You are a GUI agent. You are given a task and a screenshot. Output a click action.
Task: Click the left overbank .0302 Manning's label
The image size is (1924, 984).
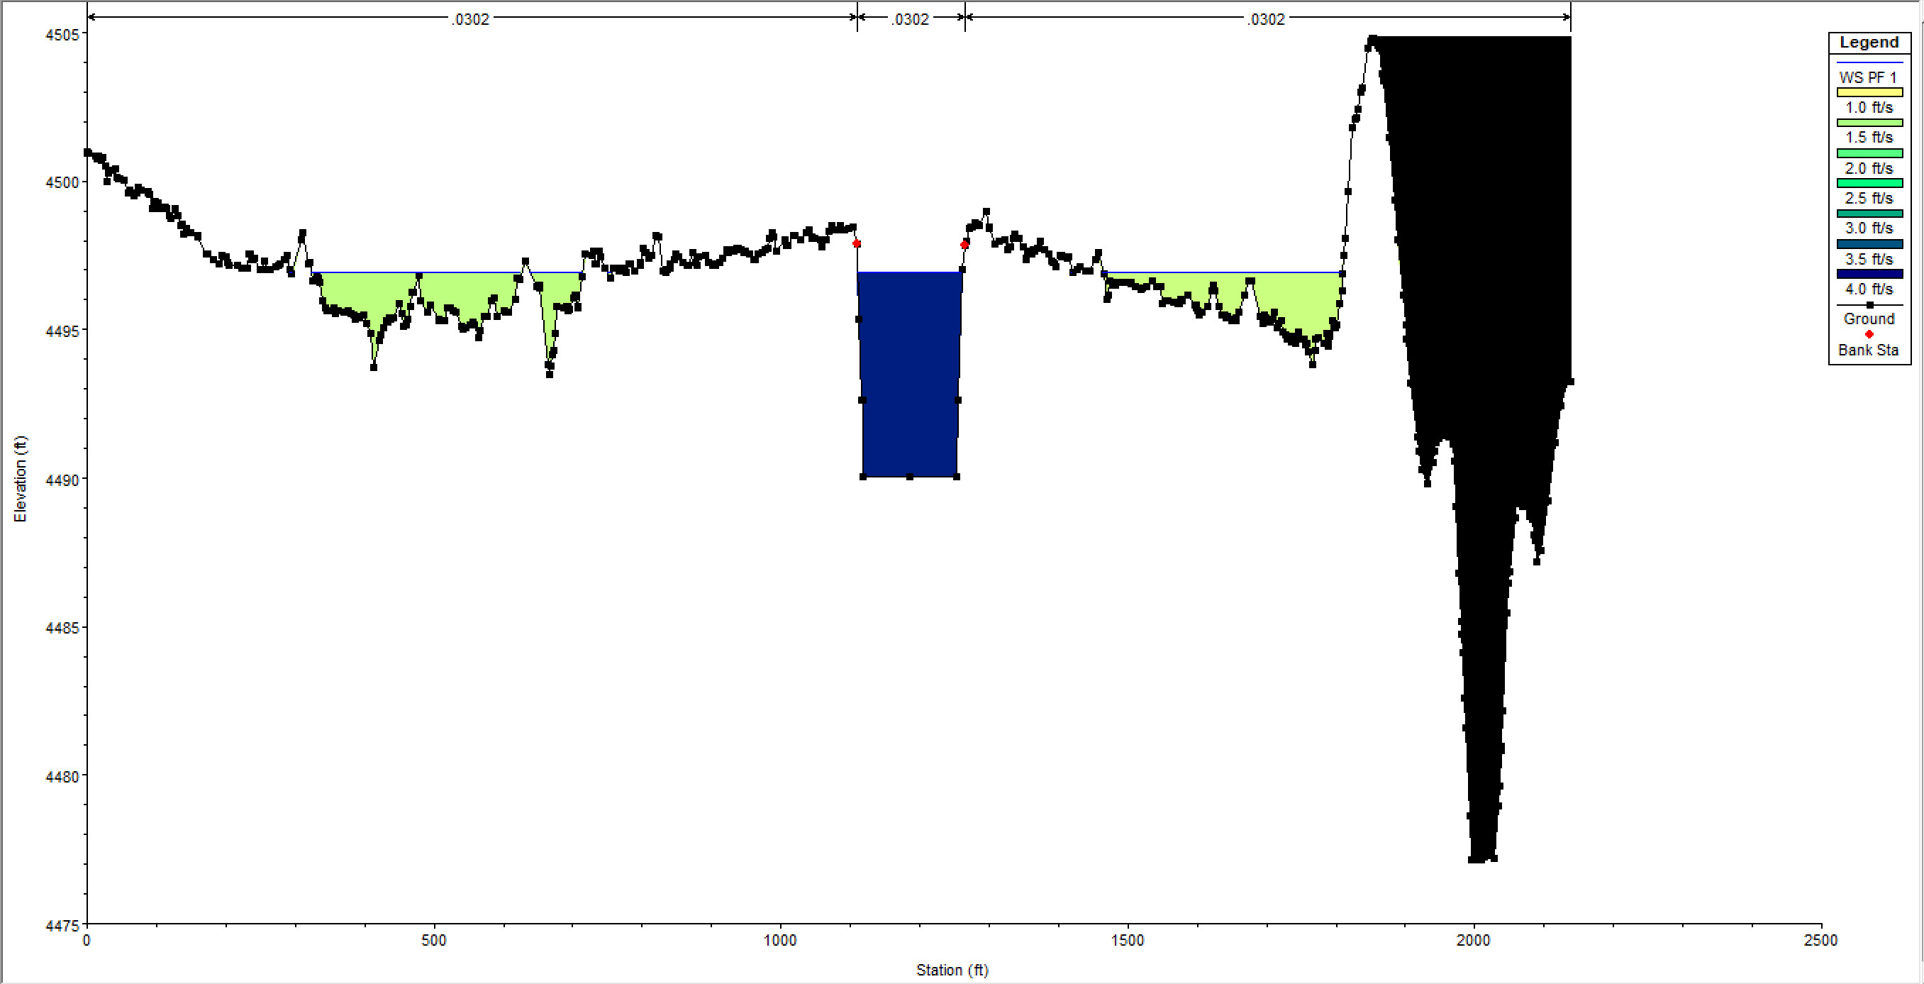click(x=471, y=19)
